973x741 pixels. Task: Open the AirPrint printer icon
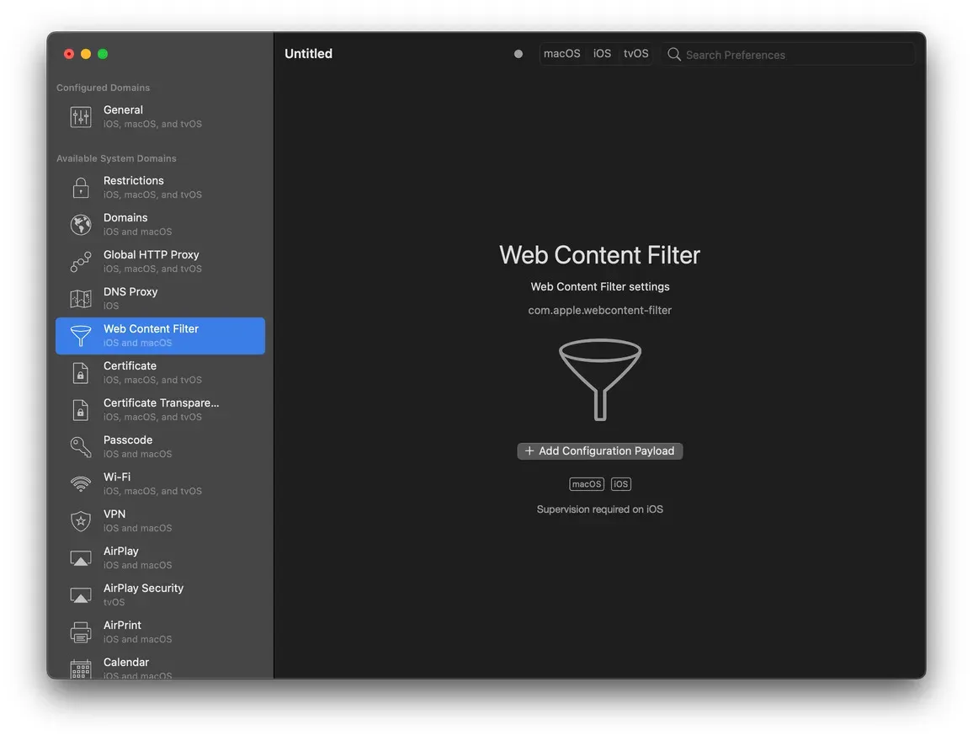80,632
